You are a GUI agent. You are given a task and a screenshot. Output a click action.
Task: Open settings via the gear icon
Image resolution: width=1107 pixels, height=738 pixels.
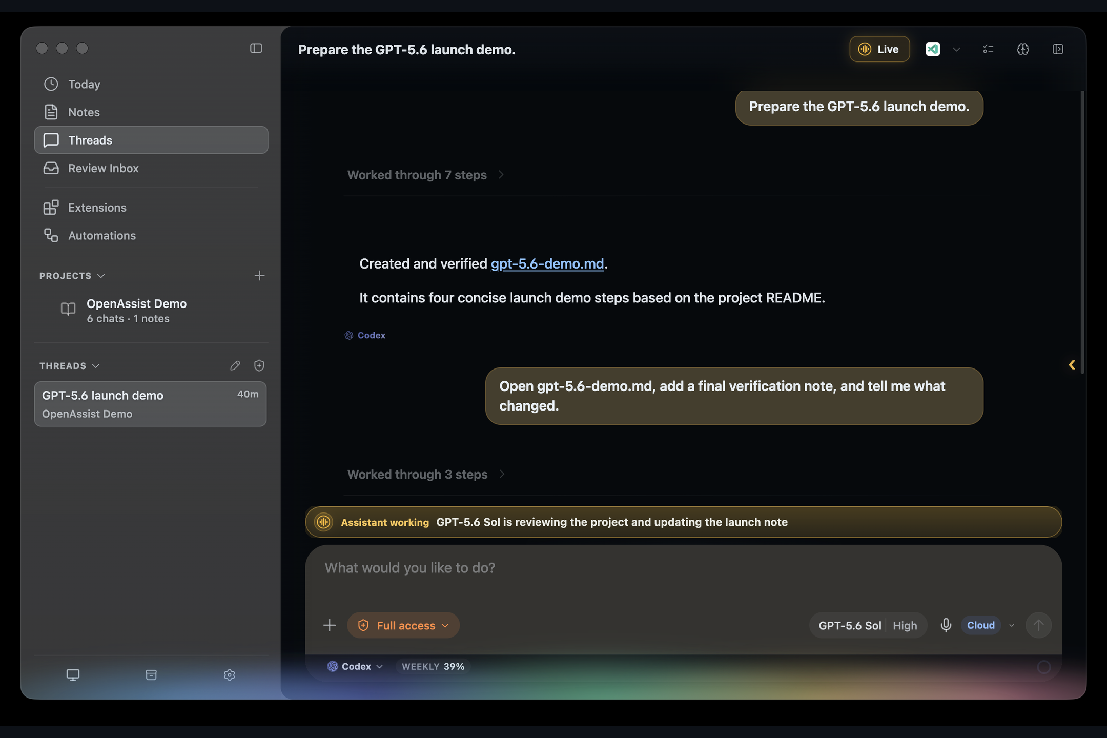[x=229, y=675]
